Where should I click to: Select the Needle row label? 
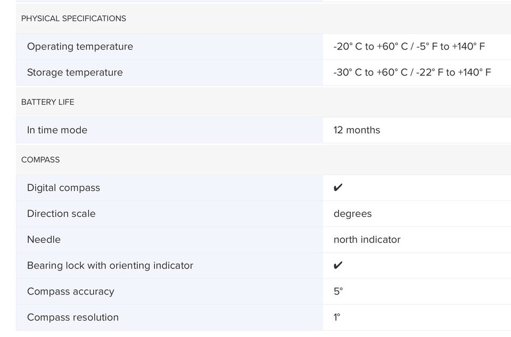click(x=44, y=240)
